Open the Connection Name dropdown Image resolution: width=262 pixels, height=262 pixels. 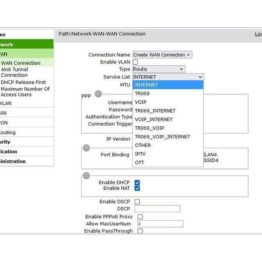coord(162,55)
